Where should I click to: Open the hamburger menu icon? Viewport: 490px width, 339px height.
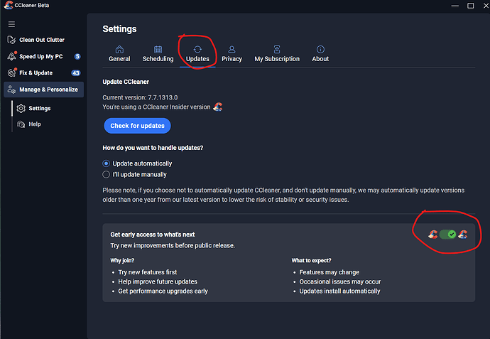(11, 24)
